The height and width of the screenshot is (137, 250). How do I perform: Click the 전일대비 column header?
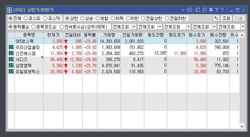(x=73, y=35)
